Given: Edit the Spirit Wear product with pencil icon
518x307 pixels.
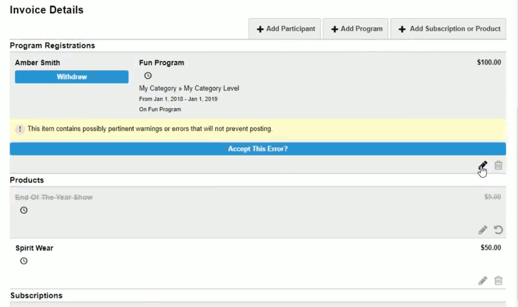Looking at the screenshot, I should click(483, 280).
